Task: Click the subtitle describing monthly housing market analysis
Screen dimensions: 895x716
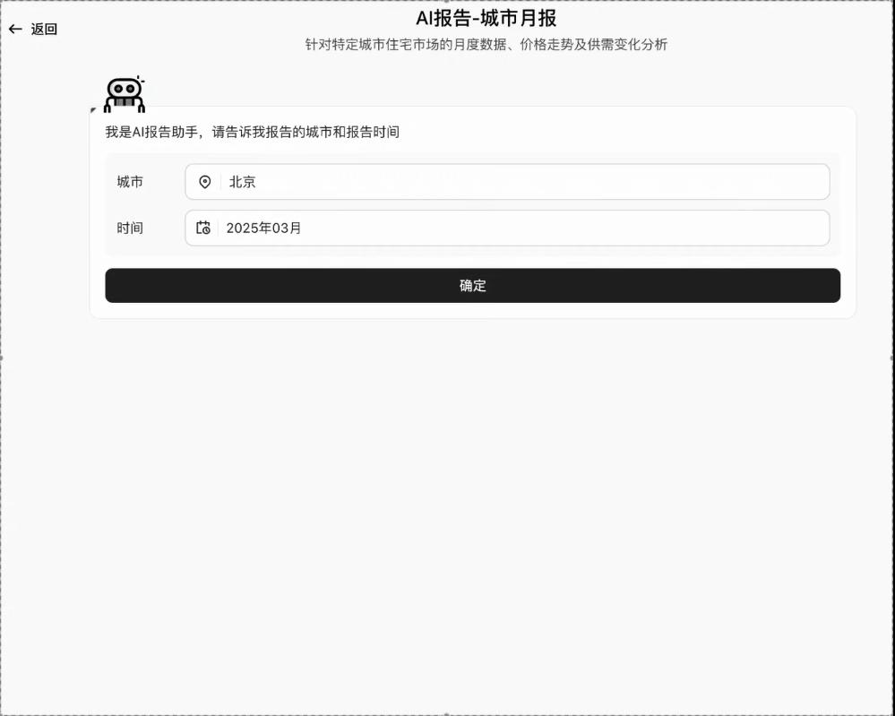Action: click(487, 45)
